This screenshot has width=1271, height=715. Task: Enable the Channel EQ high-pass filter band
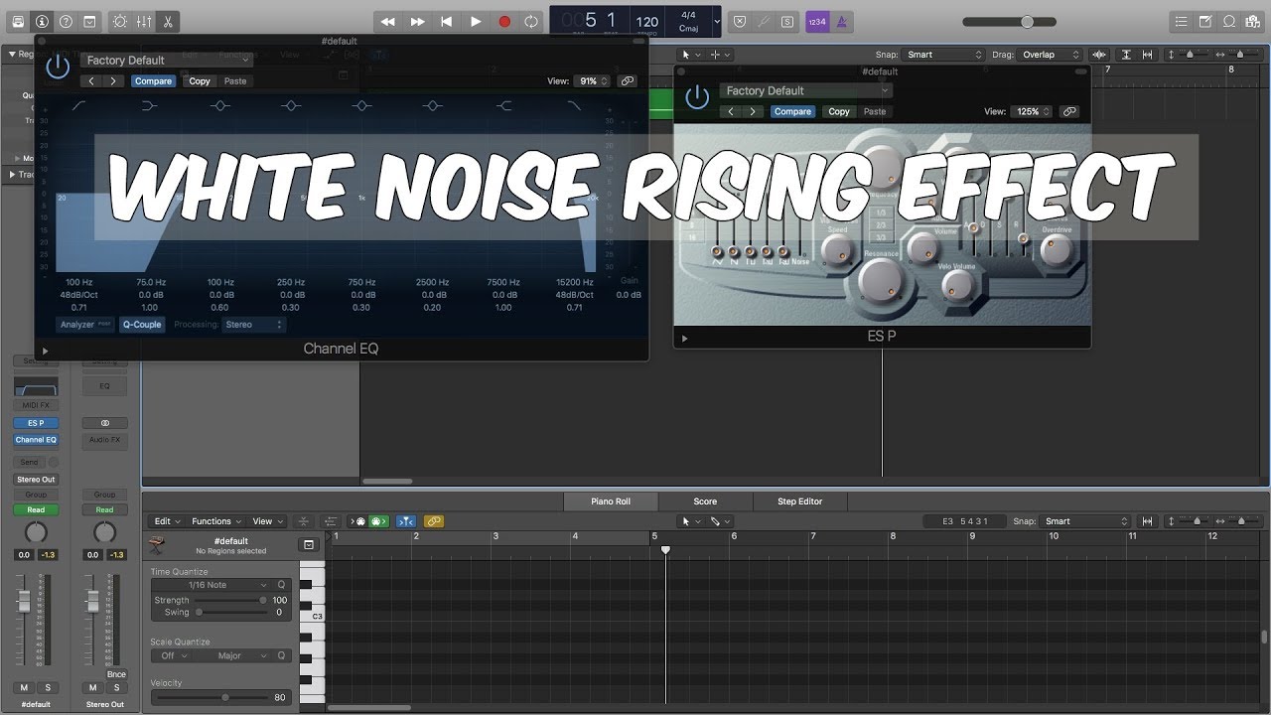[78, 105]
